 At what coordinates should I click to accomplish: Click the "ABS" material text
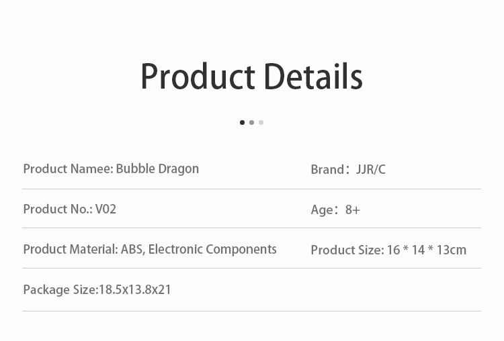(132, 249)
